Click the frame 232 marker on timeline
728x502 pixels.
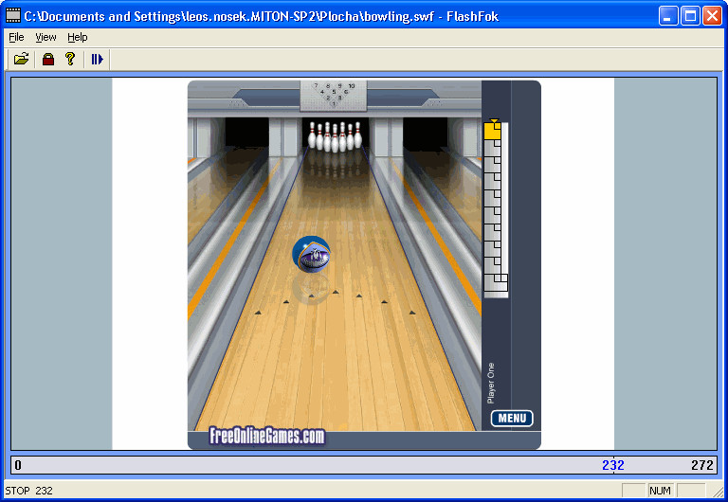(x=613, y=465)
